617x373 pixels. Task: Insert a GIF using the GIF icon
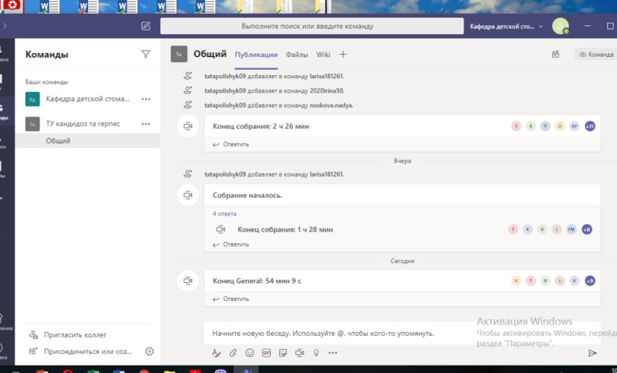[266, 353]
